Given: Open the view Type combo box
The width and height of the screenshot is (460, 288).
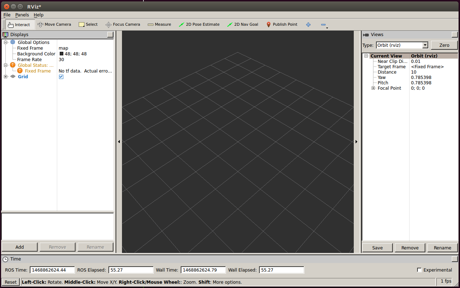Looking at the screenshot, I should [402, 45].
